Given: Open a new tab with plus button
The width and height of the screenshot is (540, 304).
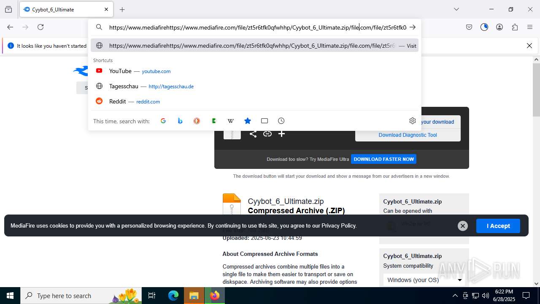Looking at the screenshot, I should 122,9.
